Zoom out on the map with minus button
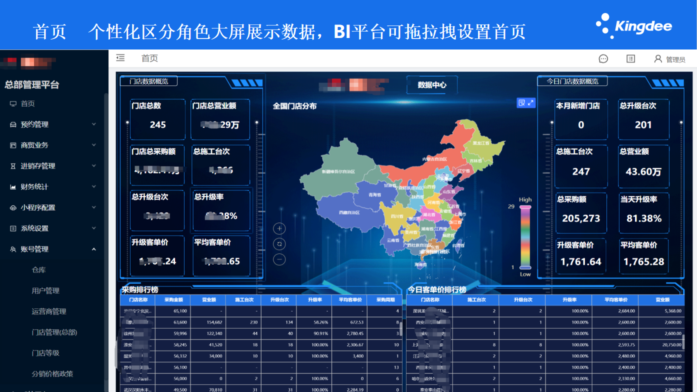The height and width of the screenshot is (392, 697). tap(279, 259)
